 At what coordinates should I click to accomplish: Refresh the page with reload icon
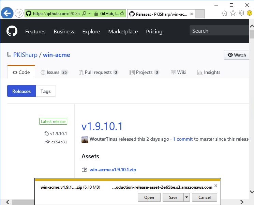(x=122, y=13)
